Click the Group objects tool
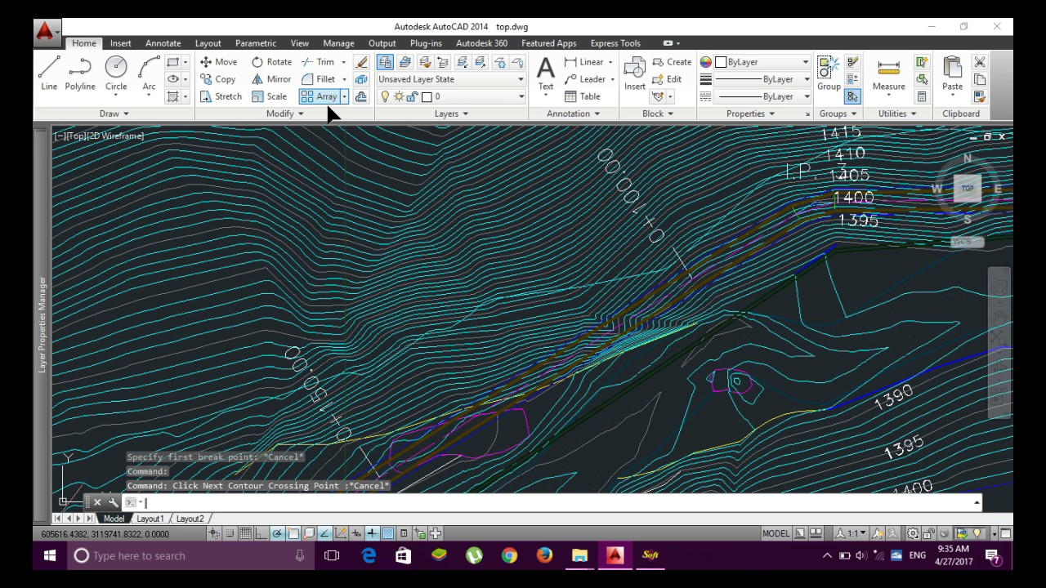The image size is (1046, 588). click(x=829, y=74)
